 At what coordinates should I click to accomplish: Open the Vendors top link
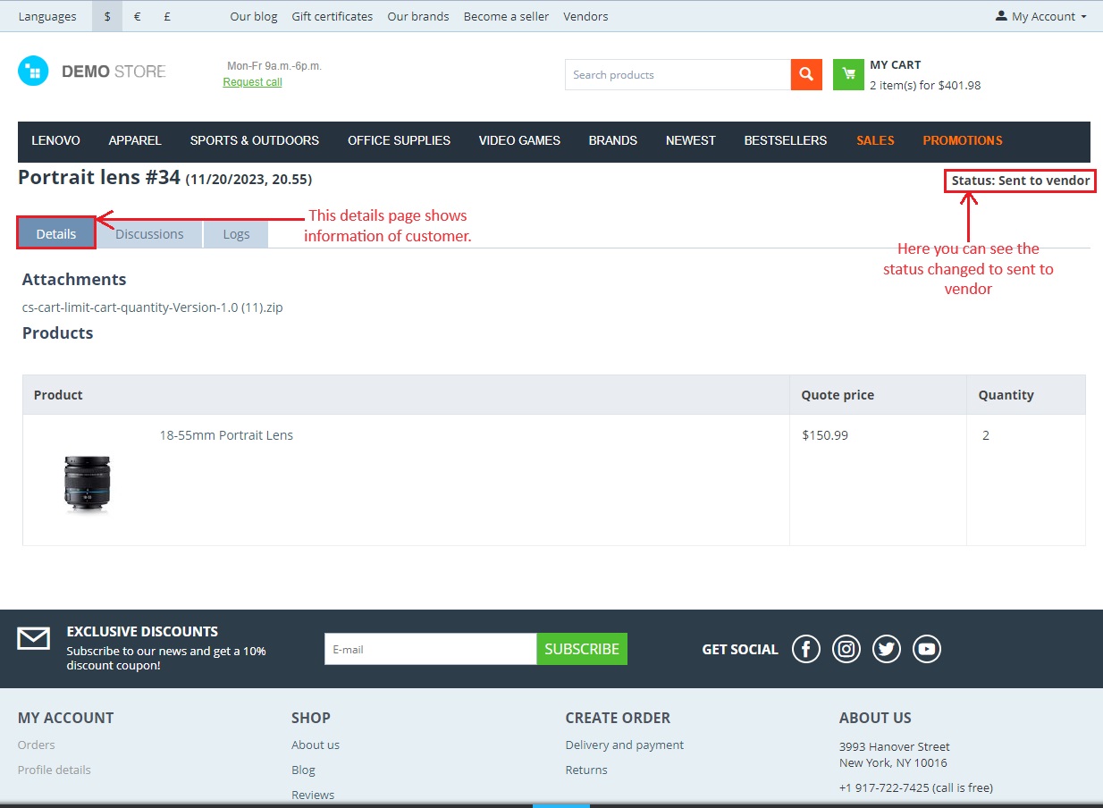[585, 16]
